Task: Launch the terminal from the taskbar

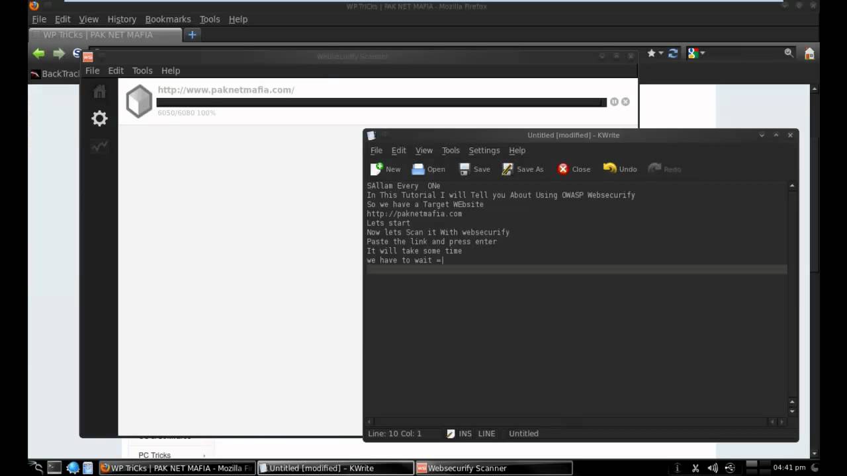Action: point(54,467)
